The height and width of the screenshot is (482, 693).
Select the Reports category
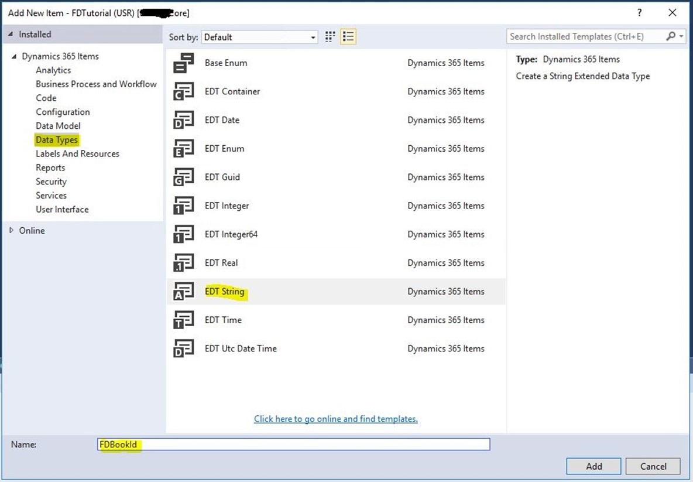pos(50,167)
